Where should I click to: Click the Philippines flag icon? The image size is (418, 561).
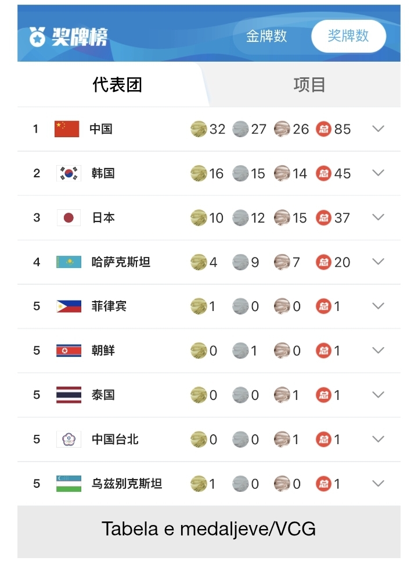pyautogui.click(x=69, y=306)
